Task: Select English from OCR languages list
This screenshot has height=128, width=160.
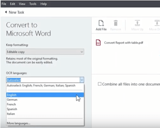Action: pyautogui.click(x=45, y=95)
